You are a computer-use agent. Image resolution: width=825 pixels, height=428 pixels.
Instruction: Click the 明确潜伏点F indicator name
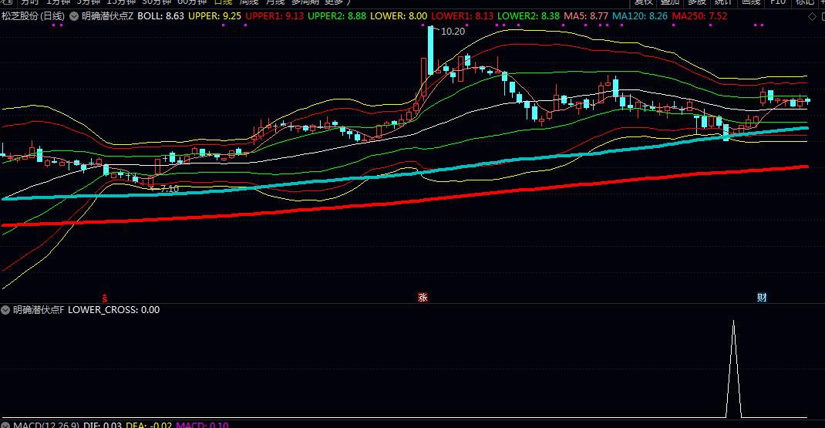click(39, 310)
